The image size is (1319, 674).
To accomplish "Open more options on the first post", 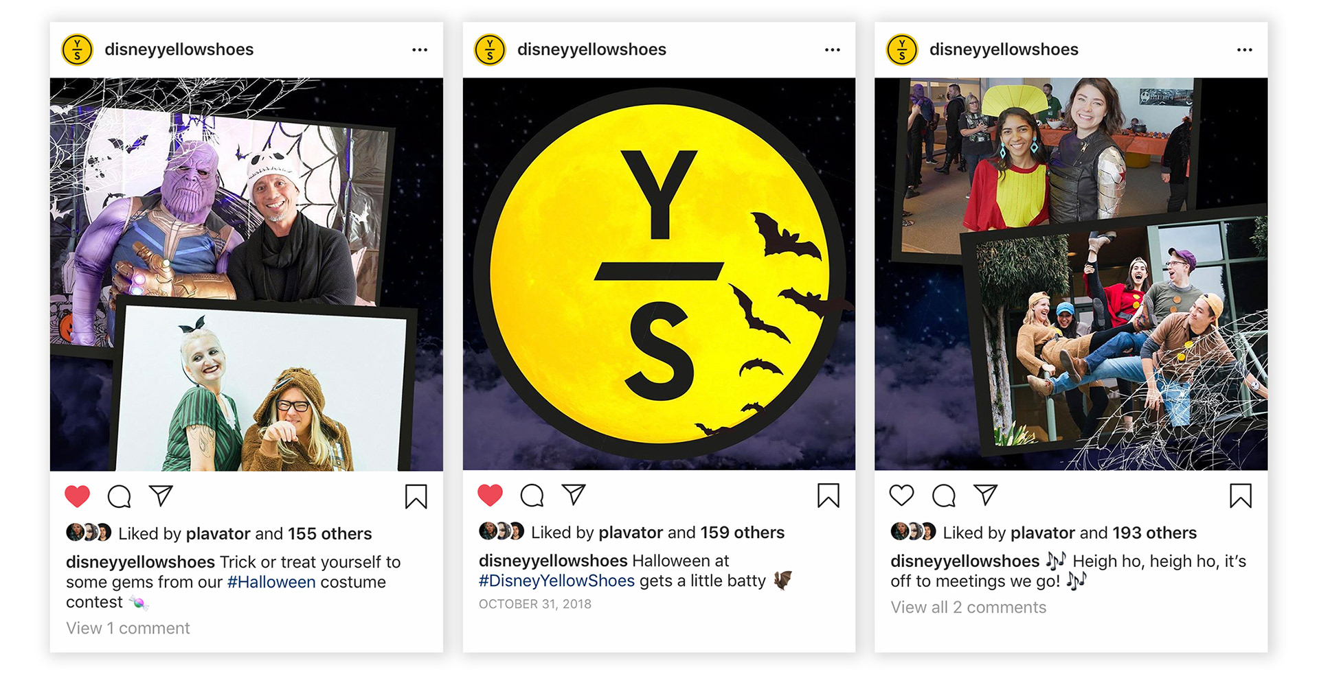I will (420, 50).
